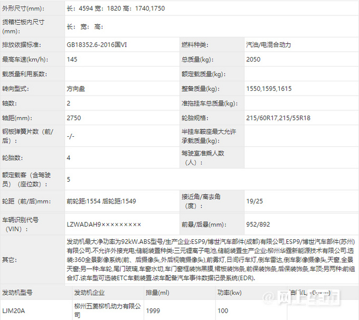Select the 汽油/电混合动力 fuel value
The height and width of the screenshot is (320, 359).
pyautogui.click(x=268, y=45)
